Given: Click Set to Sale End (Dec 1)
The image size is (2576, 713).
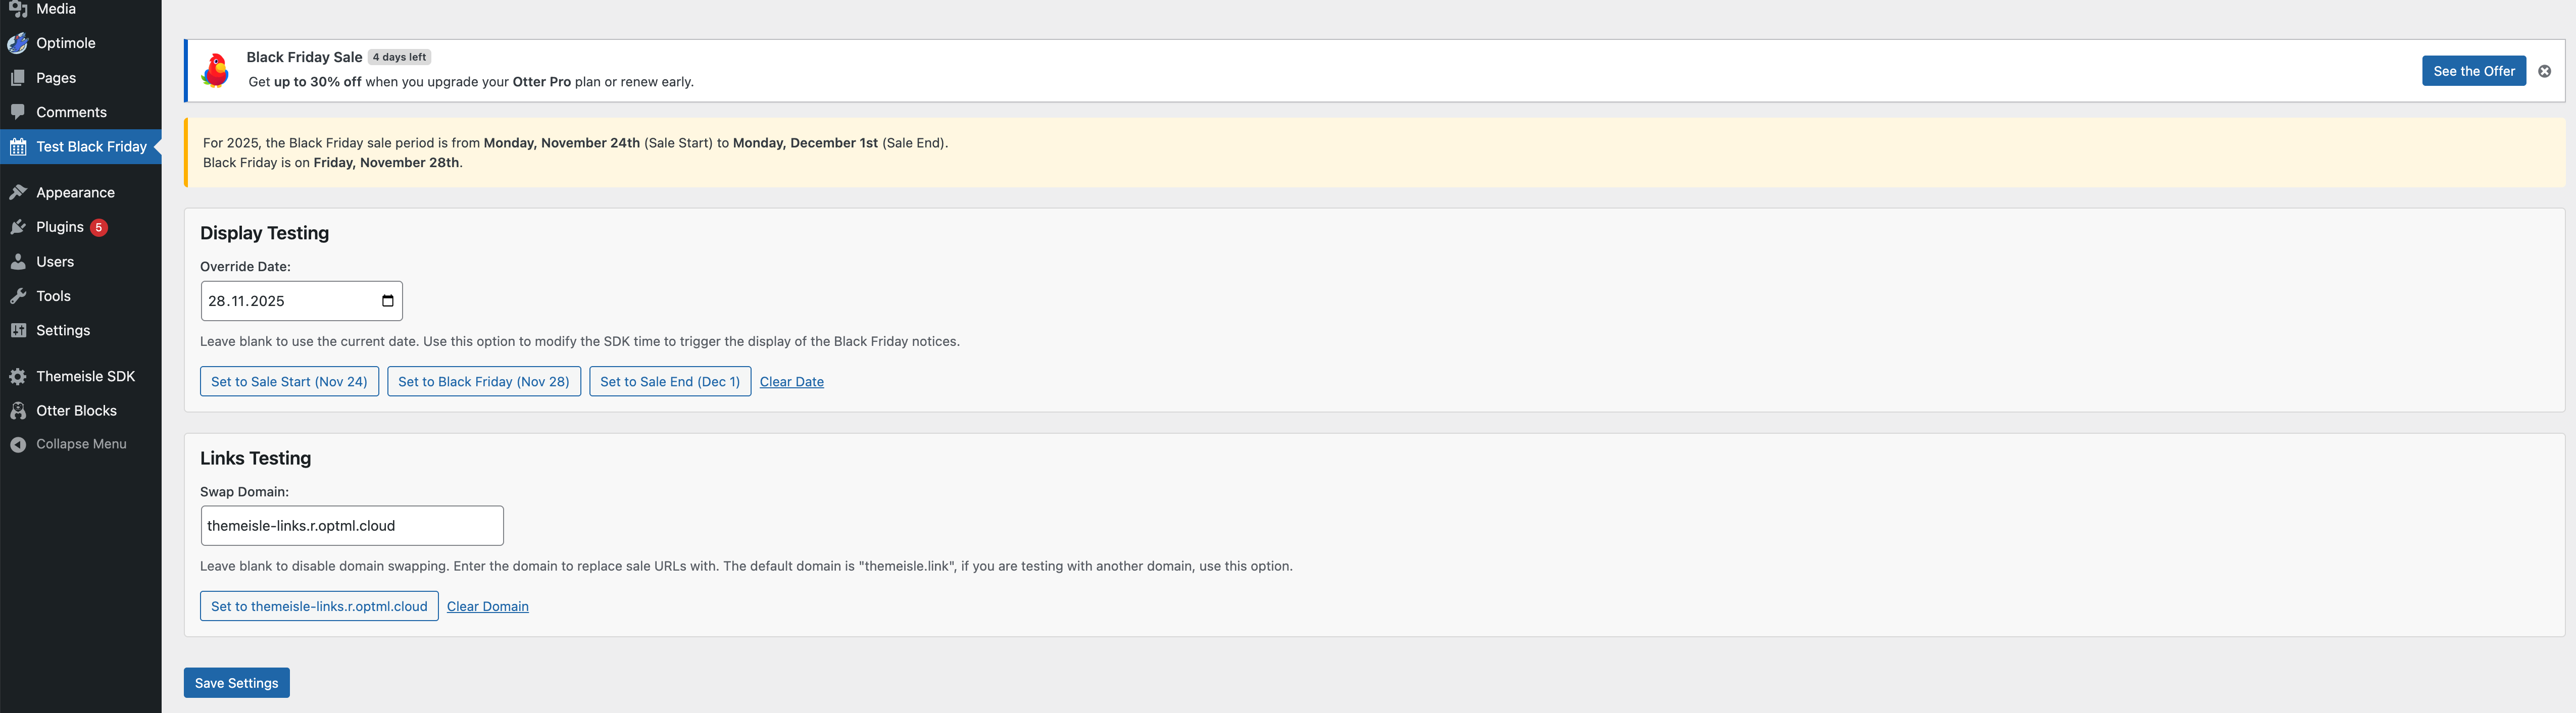Looking at the screenshot, I should tap(670, 382).
